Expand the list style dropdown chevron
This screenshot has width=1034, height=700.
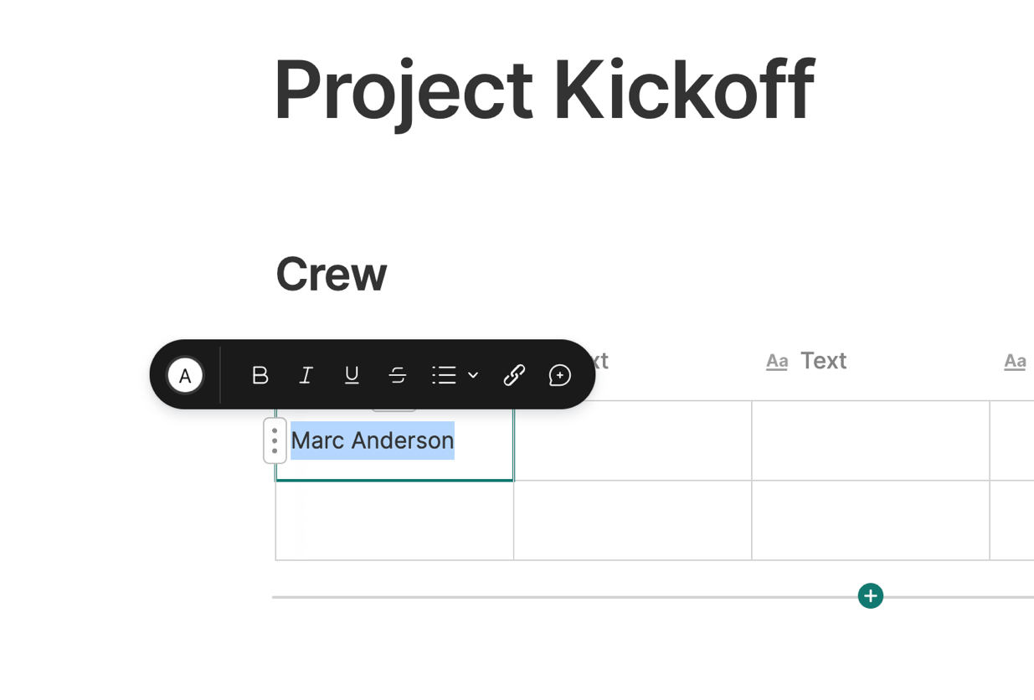pyautogui.click(x=473, y=375)
